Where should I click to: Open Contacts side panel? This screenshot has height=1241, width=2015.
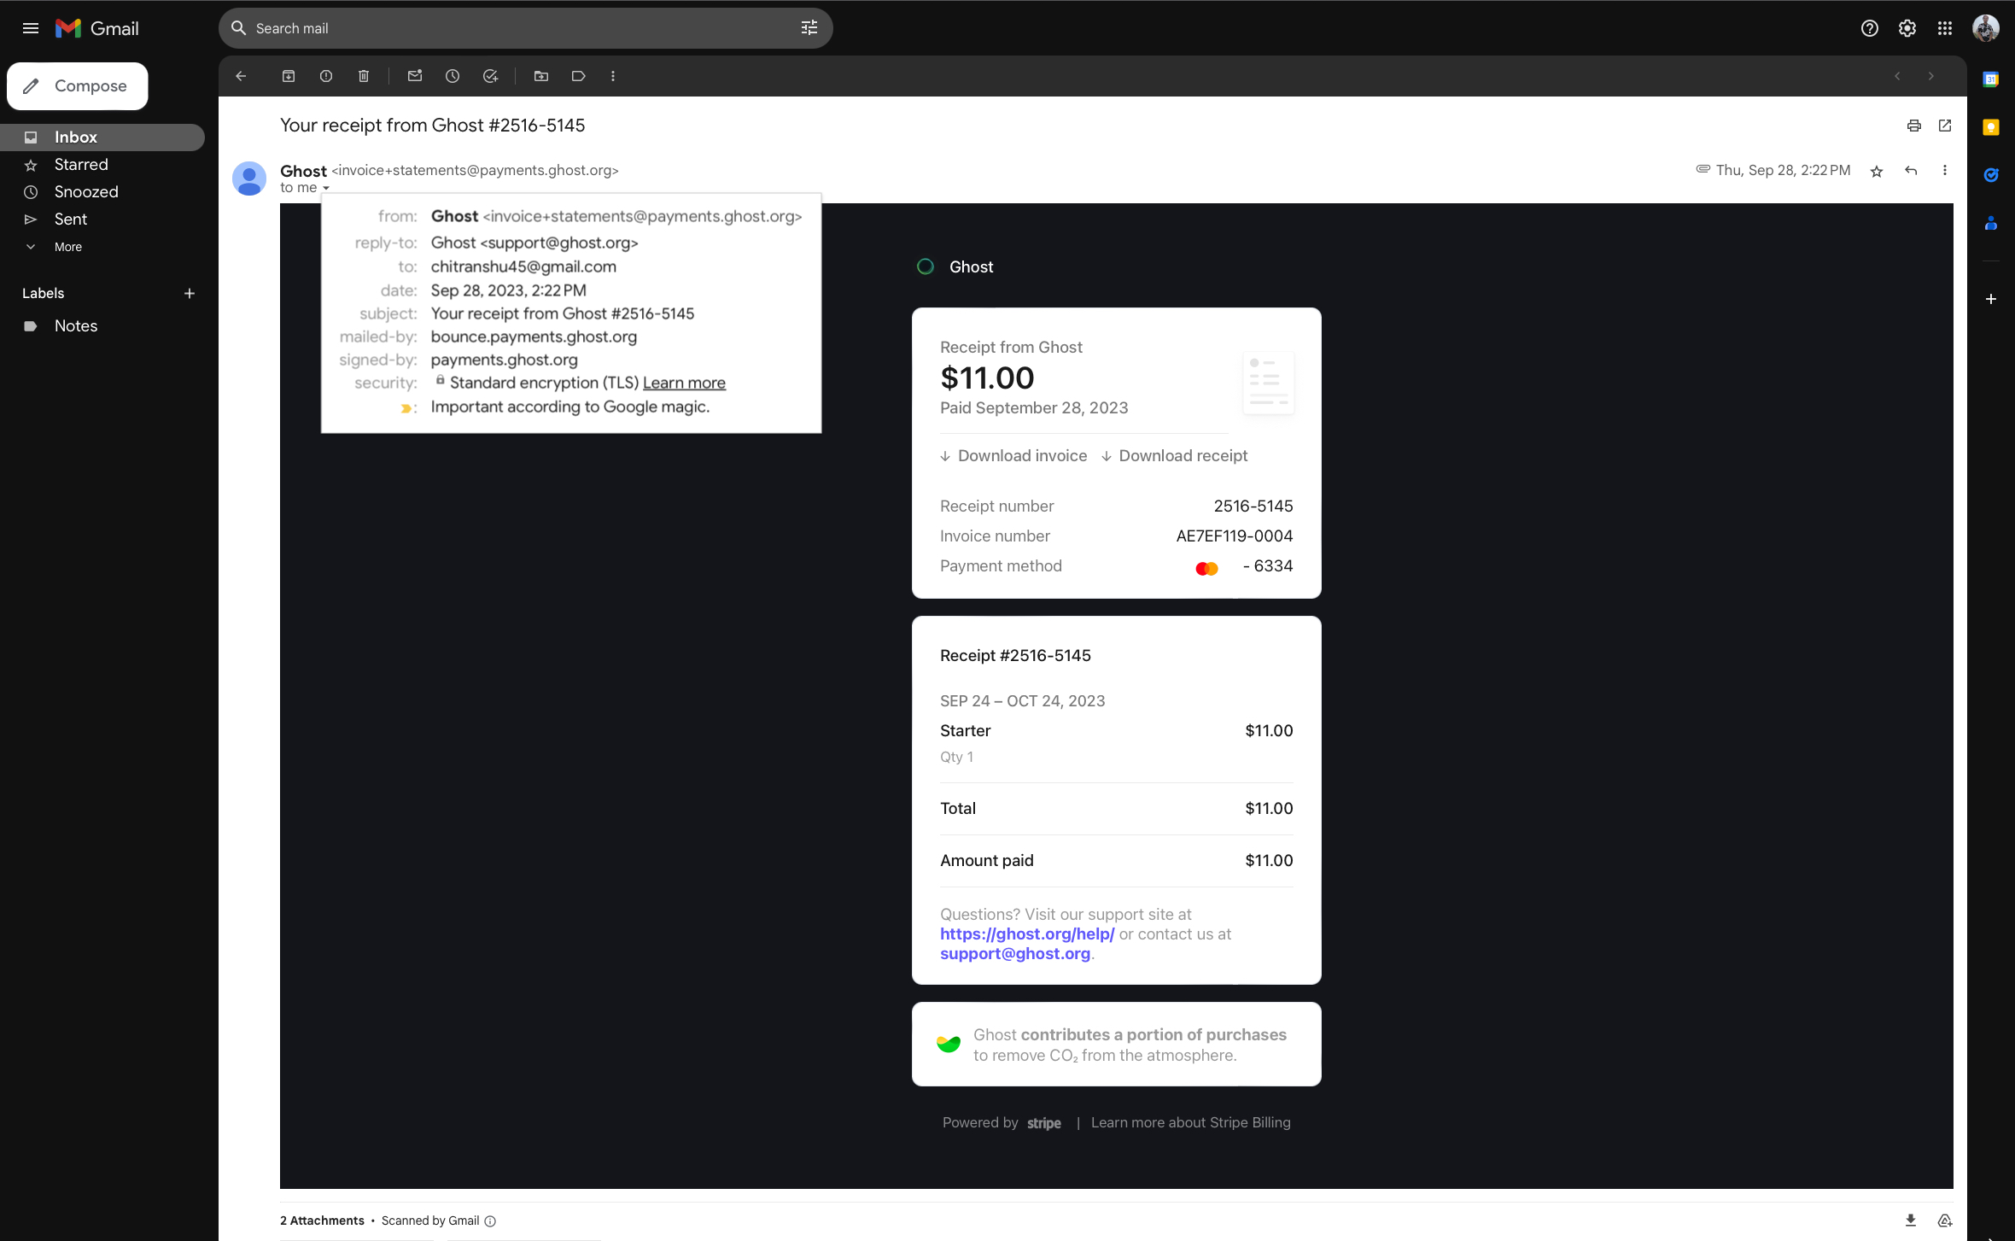pos(1991,223)
